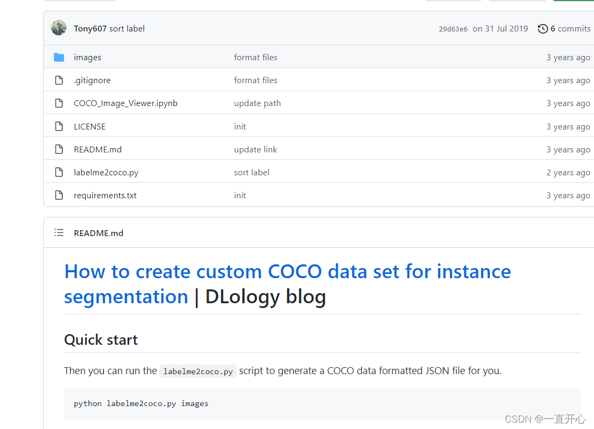Click the requirements.txt file icon
Screen dimensions: 594x429
coord(59,195)
